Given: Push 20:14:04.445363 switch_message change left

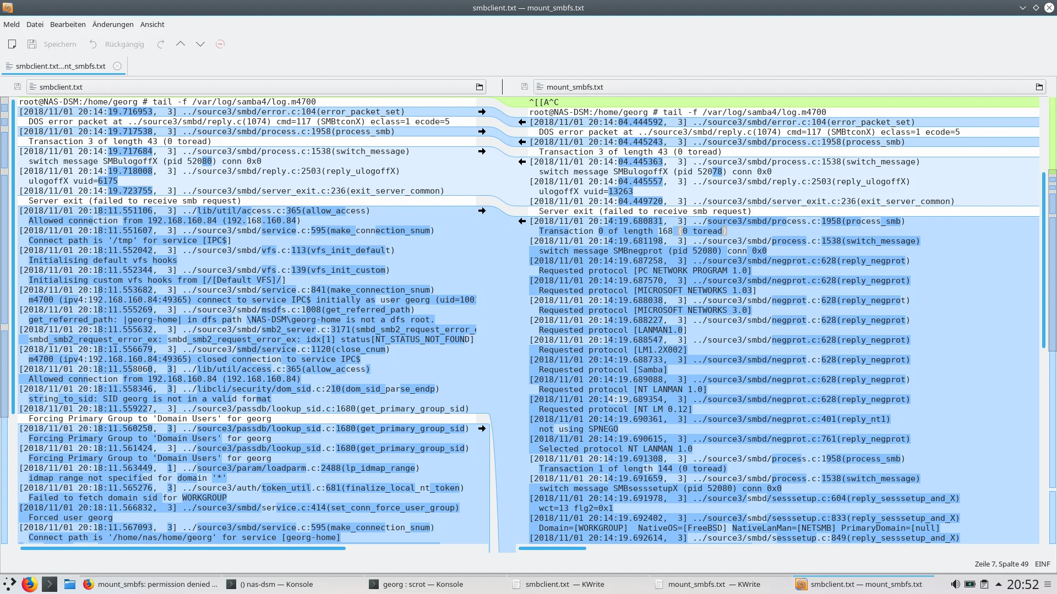Looking at the screenshot, I should coord(522,162).
